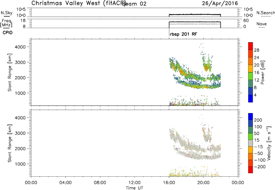The height and width of the screenshot is (190, 275).
Task: Click the 'Freq. [MHz]' label
Action: [7, 23]
